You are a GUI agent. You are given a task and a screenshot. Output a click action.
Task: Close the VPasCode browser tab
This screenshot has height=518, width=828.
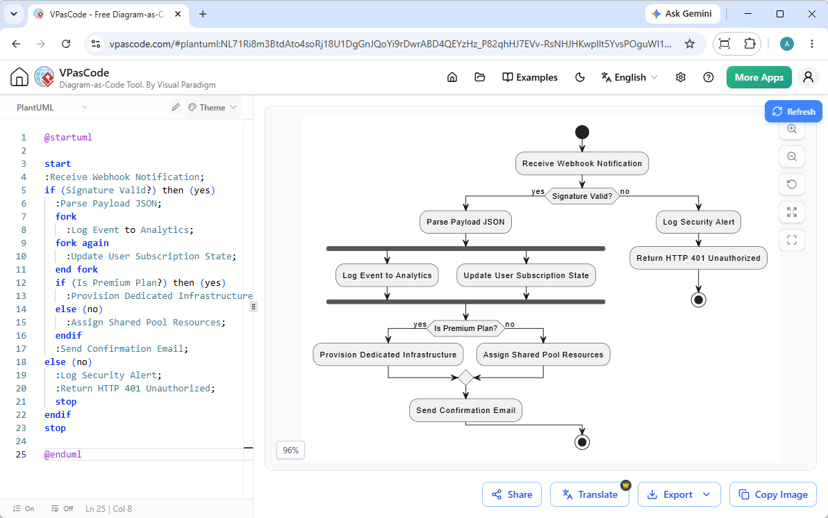pyautogui.click(x=178, y=15)
